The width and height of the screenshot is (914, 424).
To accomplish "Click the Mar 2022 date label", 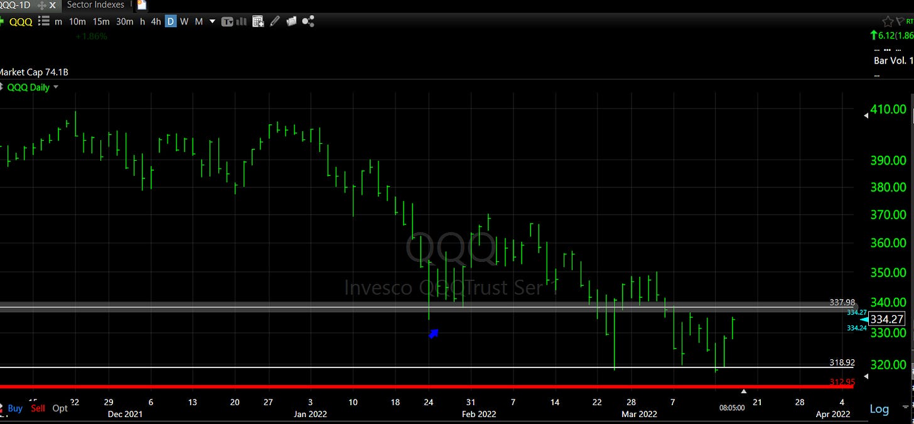I will [639, 414].
